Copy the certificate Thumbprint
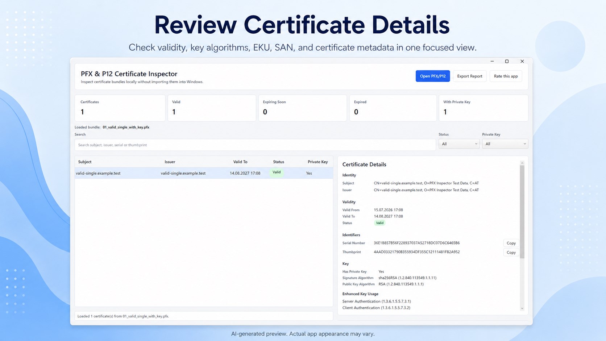The width and height of the screenshot is (606, 341). [511, 253]
